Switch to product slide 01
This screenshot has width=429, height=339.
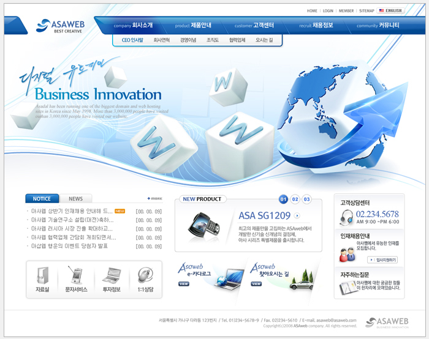[x=283, y=199]
